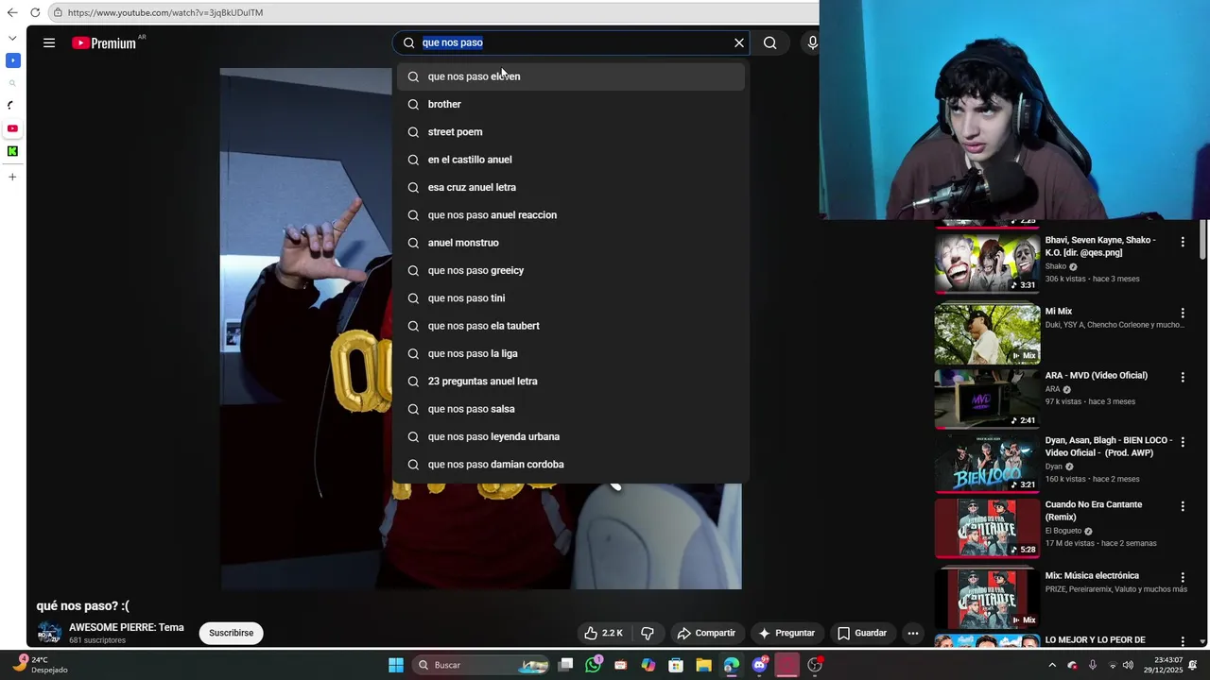Open options for Mix: Música electrónica

coord(1182,578)
